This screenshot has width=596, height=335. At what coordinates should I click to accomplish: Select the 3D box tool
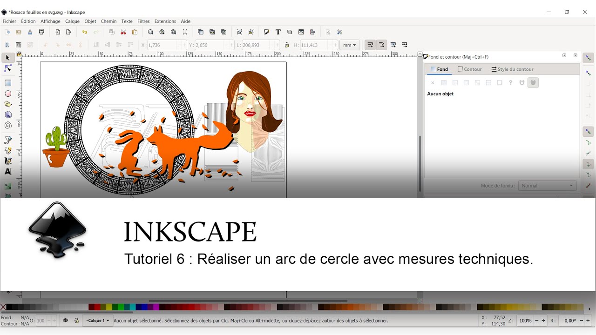click(8, 114)
